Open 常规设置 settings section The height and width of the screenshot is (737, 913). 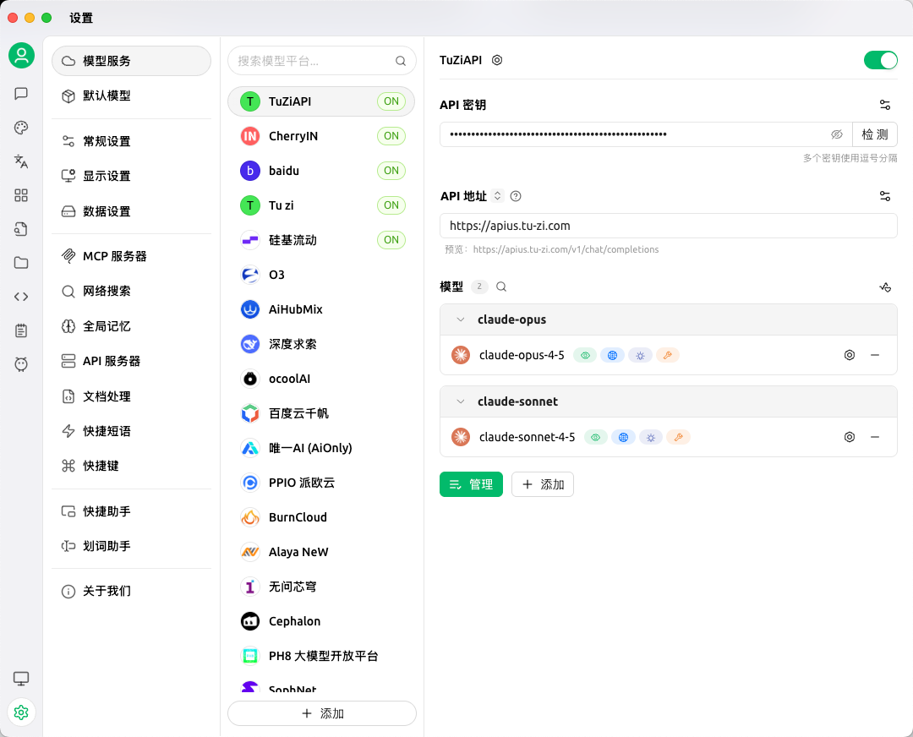click(131, 141)
